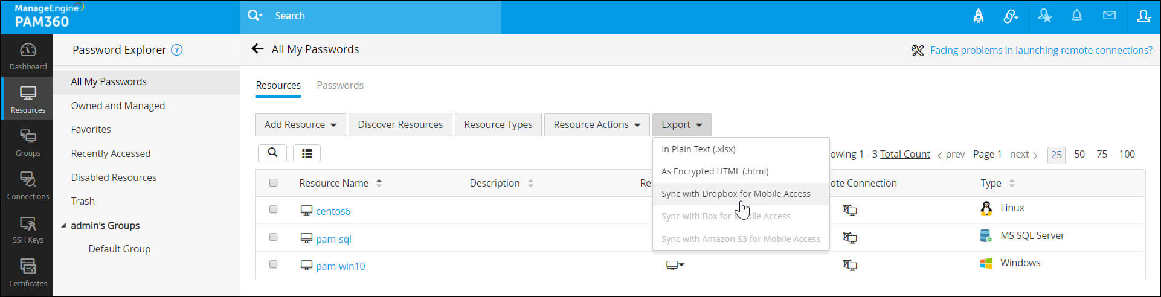Click the table search magnifier button
This screenshot has width=1161, height=297.
[x=272, y=153]
